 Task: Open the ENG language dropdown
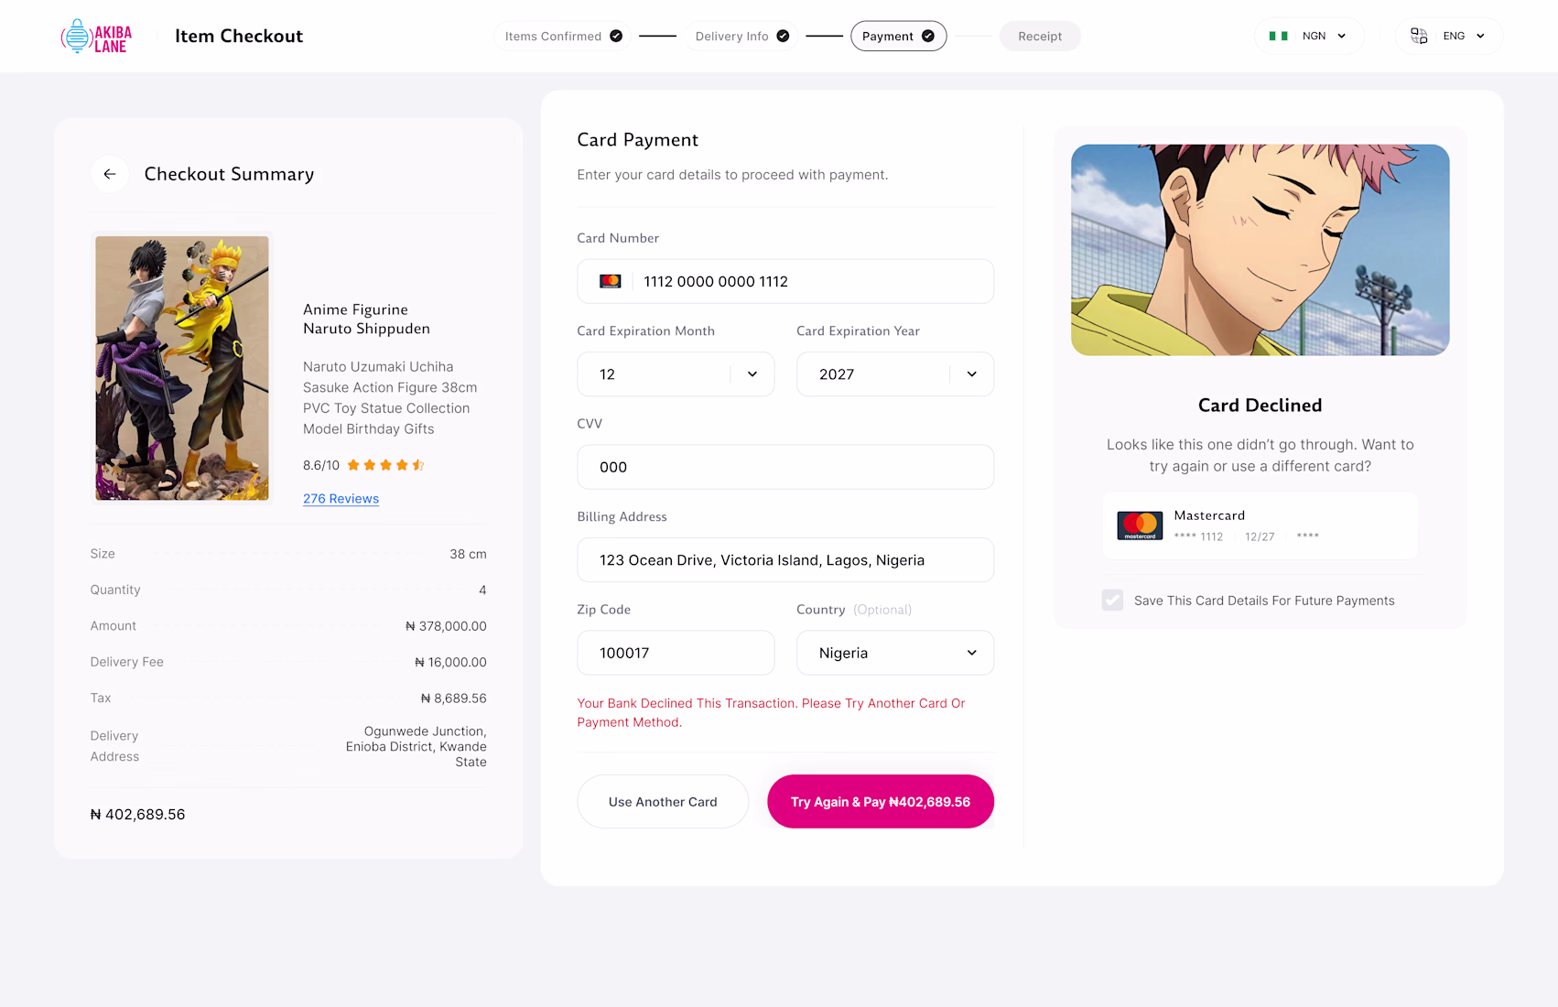click(1449, 36)
